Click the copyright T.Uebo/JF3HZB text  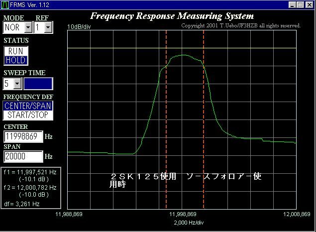(241, 25)
